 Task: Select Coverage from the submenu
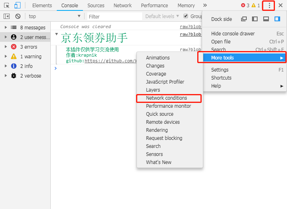tap(170, 74)
